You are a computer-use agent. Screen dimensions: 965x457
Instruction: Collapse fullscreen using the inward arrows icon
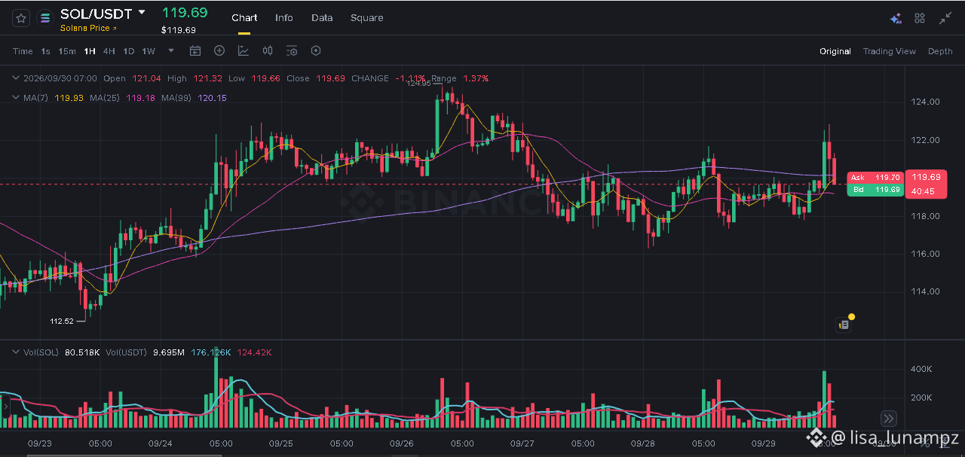pyautogui.click(x=945, y=18)
